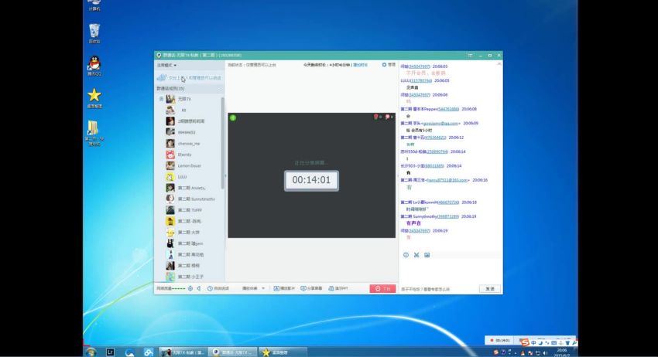Toggle the speaker icon in the bottom toolbar
The image size is (658, 357).
199,289
